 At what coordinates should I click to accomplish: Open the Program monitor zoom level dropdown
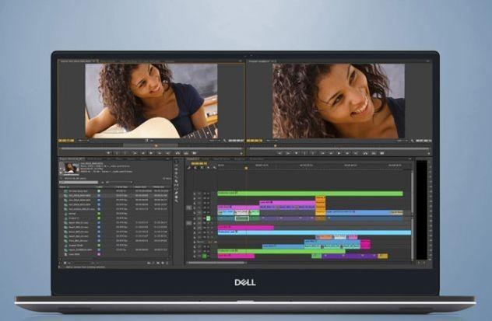[x=272, y=141]
